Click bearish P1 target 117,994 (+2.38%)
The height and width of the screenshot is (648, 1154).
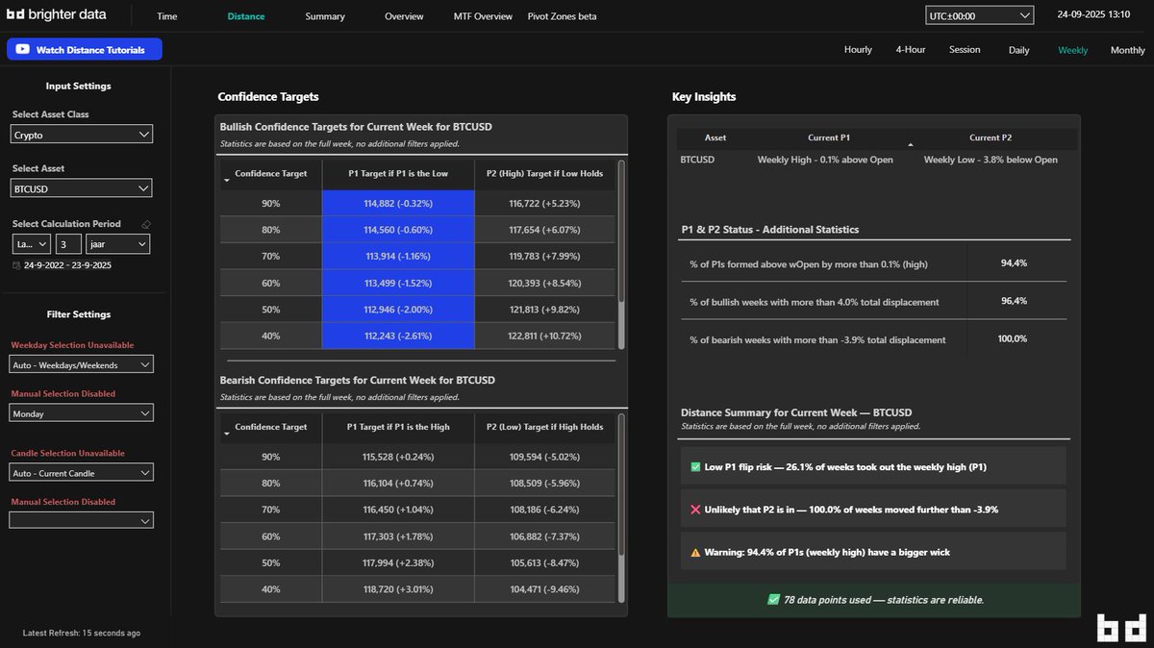pos(398,563)
